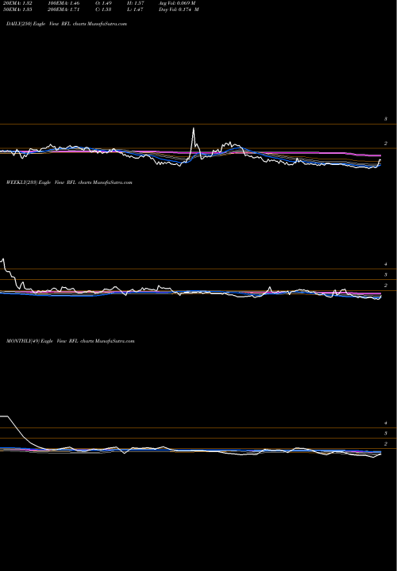Click the weekly chart's initial high peak

pyautogui.click(x=3, y=259)
